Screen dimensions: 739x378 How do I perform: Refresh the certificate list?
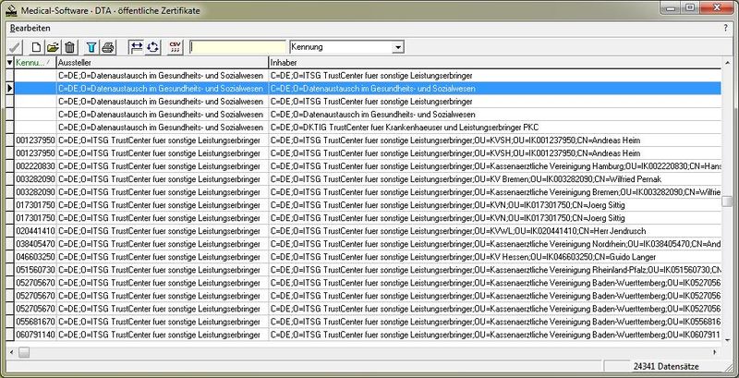point(152,47)
